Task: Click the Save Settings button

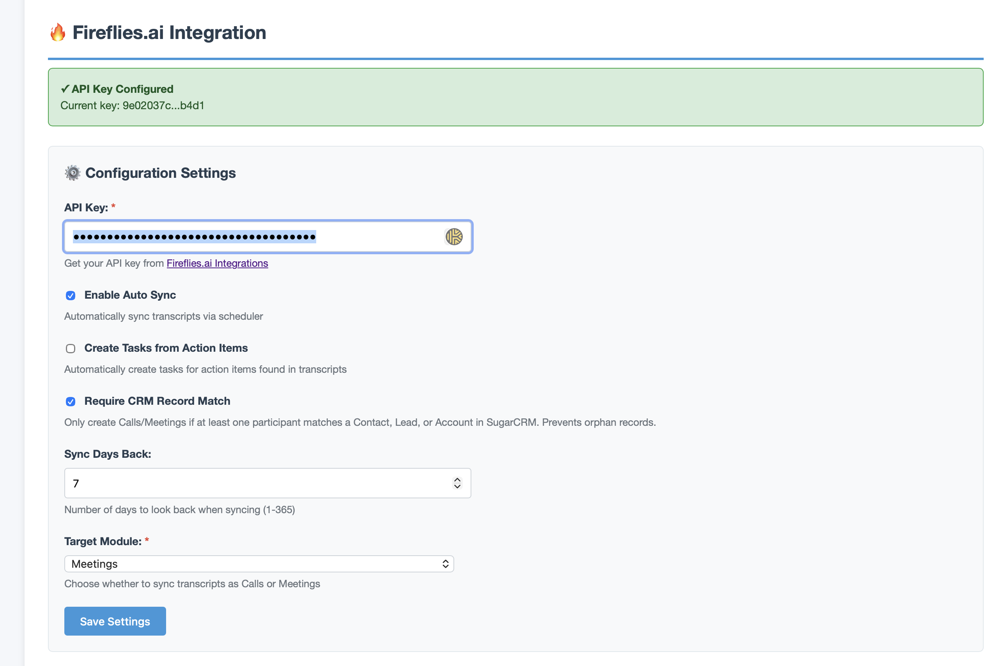Action: [x=115, y=621]
